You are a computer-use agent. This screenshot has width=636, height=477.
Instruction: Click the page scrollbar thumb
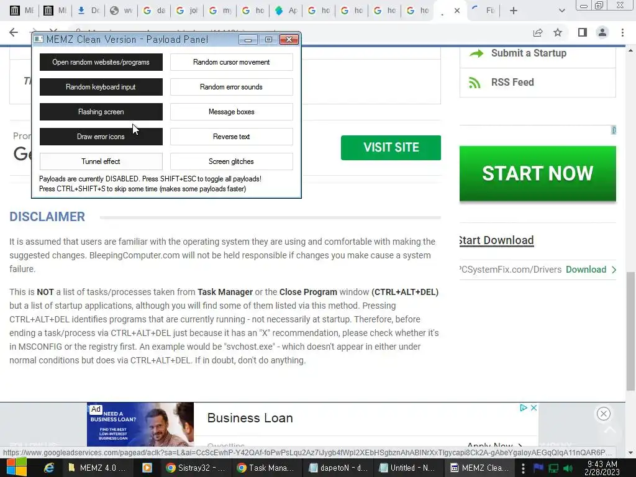pyautogui.click(x=630, y=331)
